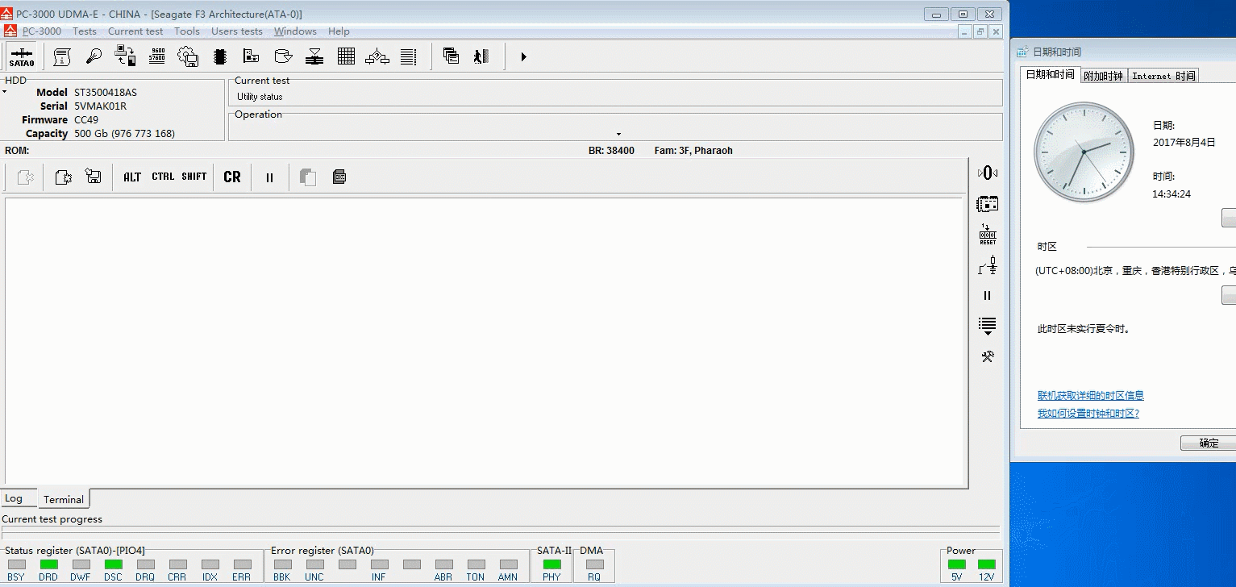The width and height of the screenshot is (1236, 587).
Task: Click the PHY SATA-II indicator
Action: pyautogui.click(x=551, y=564)
